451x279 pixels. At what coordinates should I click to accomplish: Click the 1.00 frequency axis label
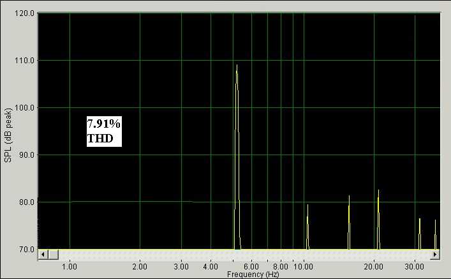pyautogui.click(x=70, y=267)
